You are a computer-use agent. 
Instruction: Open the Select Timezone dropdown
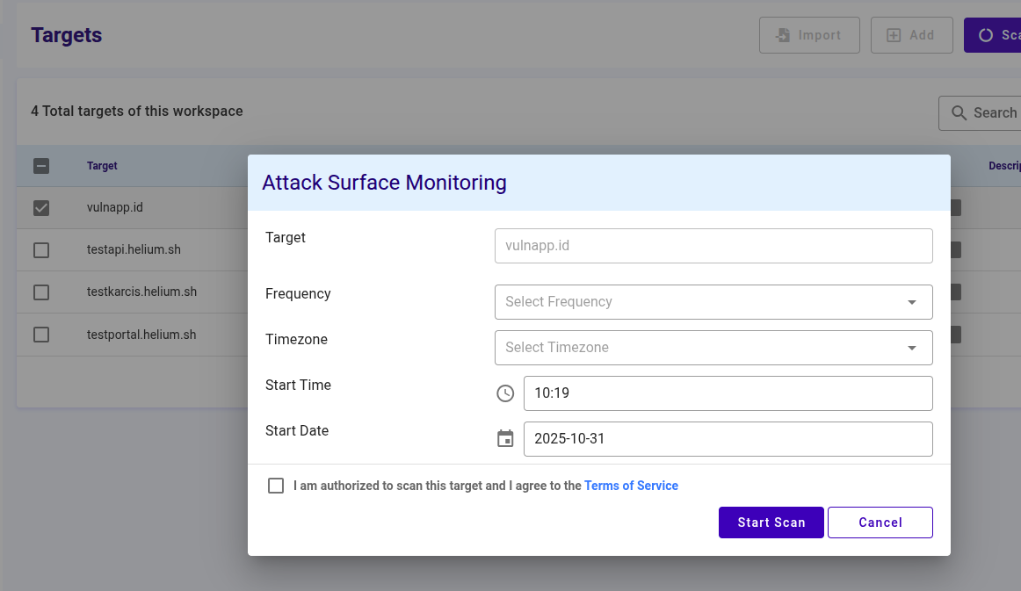tap(713, 348)
